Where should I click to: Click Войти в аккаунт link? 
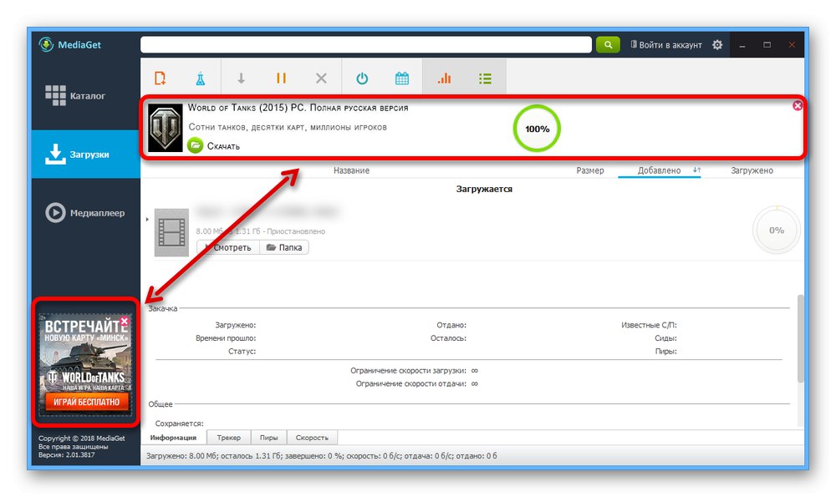pos(666,45)
